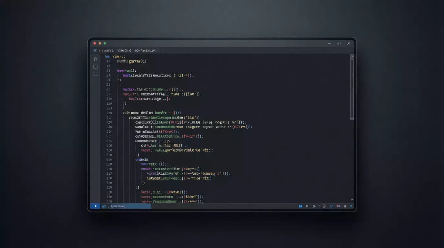The height and width of the screenshot is (248, 444).
Task: Click the blue grid icon in the status bar
Action: [300, 206]
